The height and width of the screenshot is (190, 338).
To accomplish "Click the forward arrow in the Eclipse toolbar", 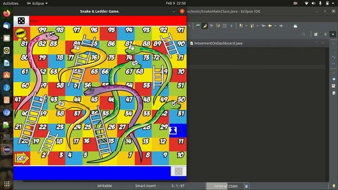I will [281, 26].
